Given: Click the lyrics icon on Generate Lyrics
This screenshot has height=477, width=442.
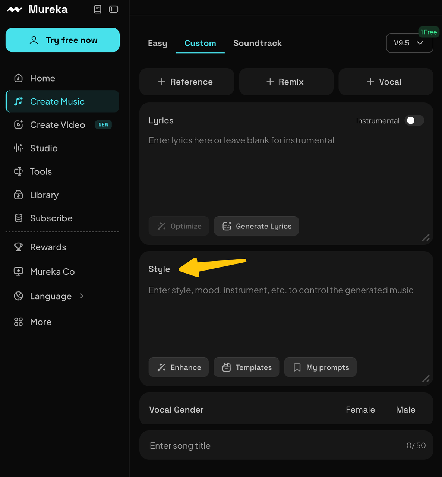Looking at the screenshot, I should 227,226.
